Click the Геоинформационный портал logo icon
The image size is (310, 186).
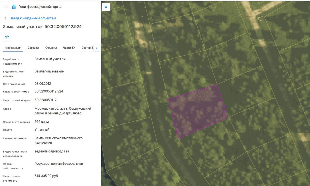click(x=14, y=7)
